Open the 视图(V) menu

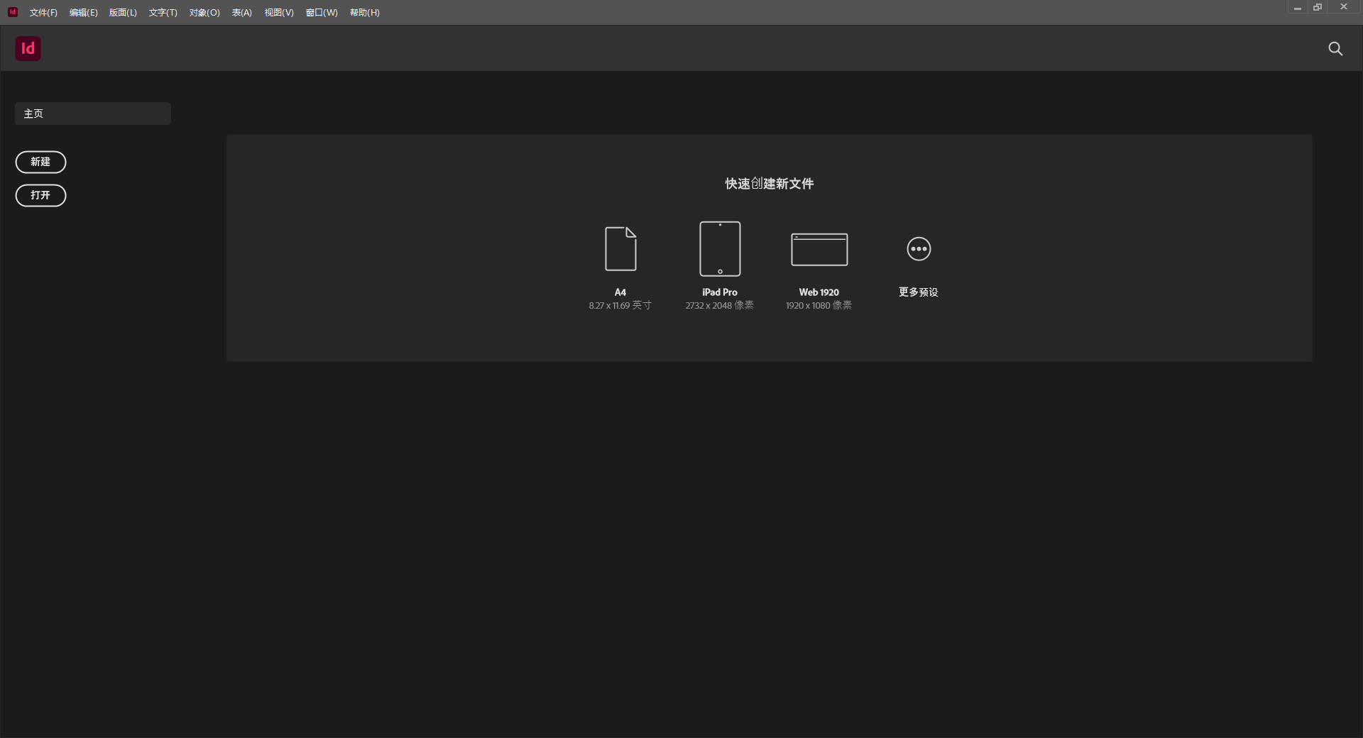pyautogui.click(x=279, y=13)
